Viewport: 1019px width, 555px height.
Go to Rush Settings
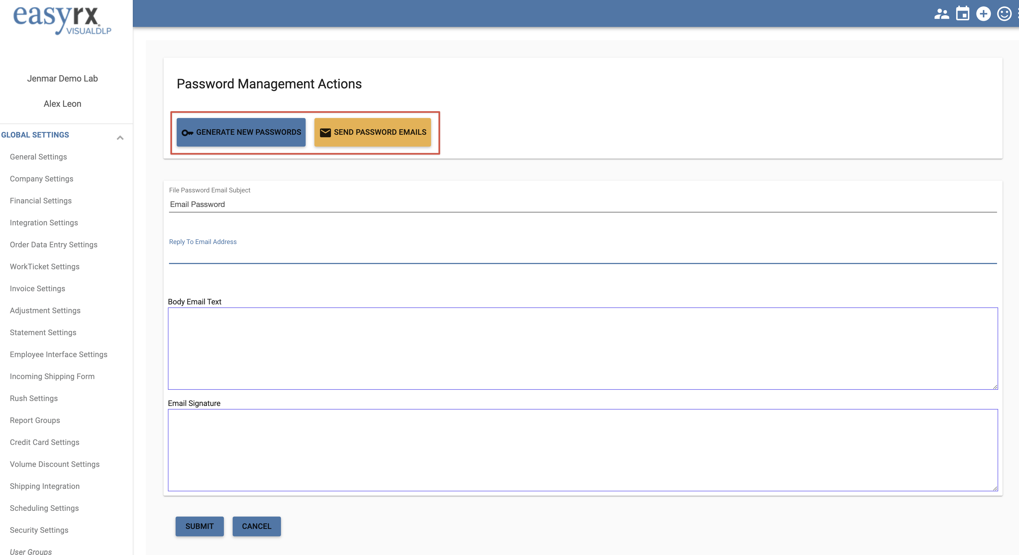pyautogui.click(x=34, y=398)
